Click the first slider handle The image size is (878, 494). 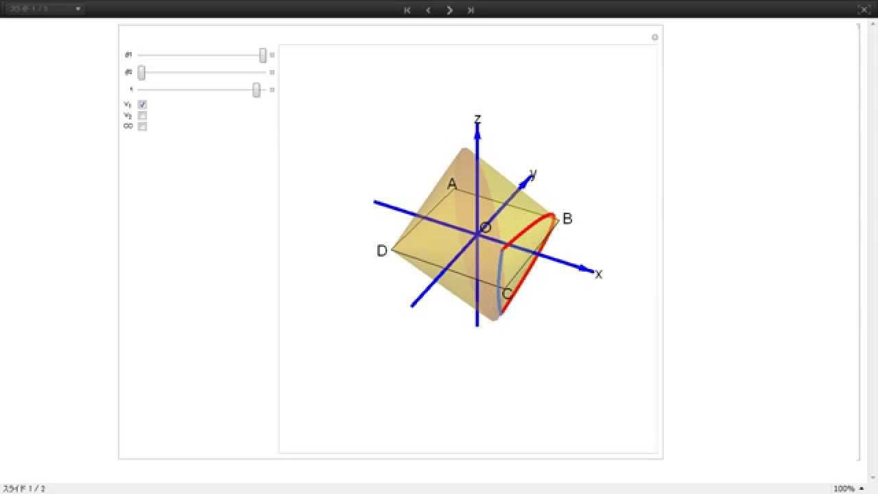pos(263,56)
